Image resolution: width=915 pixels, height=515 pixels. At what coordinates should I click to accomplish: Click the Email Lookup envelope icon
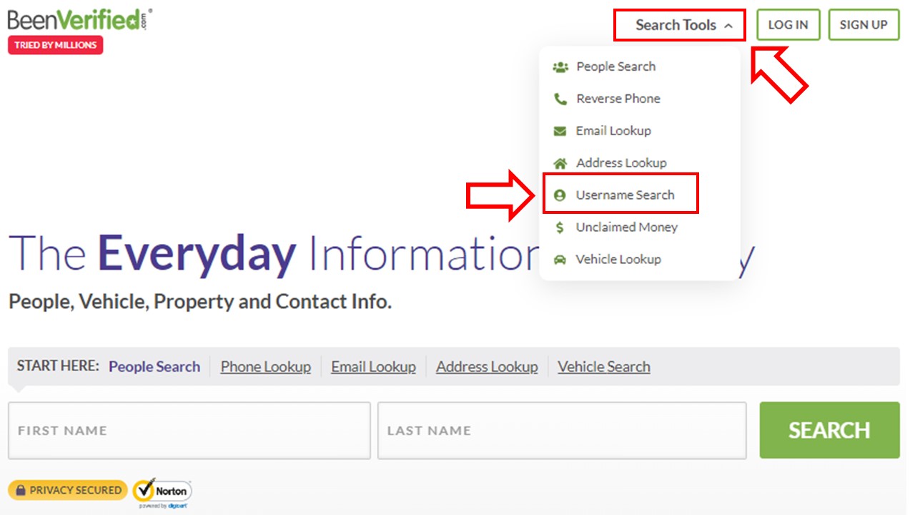click(x=560, y=131)
